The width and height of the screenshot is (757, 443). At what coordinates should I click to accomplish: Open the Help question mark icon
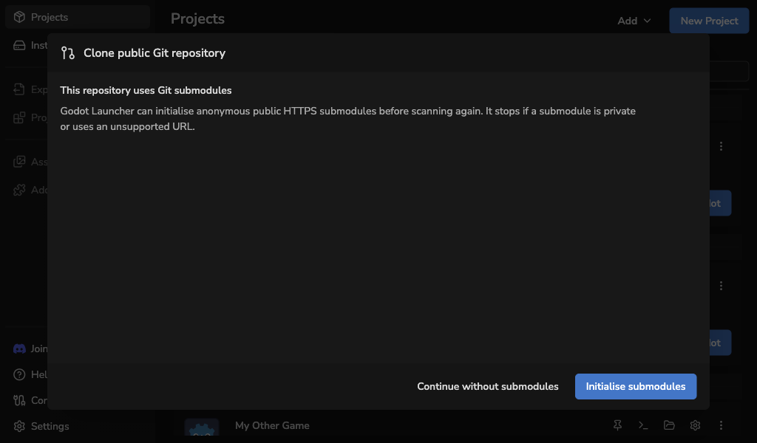coord(19,374)
